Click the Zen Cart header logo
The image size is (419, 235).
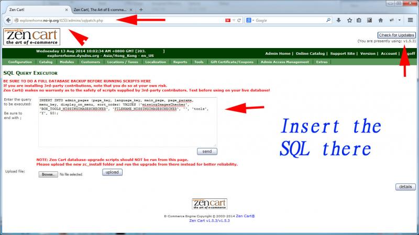32,37
